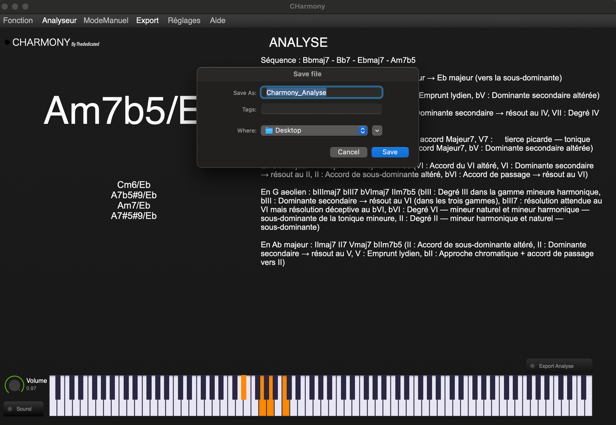Open the Analyseur menu
Image resolution: width=616 pixels, height=425 pixels.
[x=60, y=21]
